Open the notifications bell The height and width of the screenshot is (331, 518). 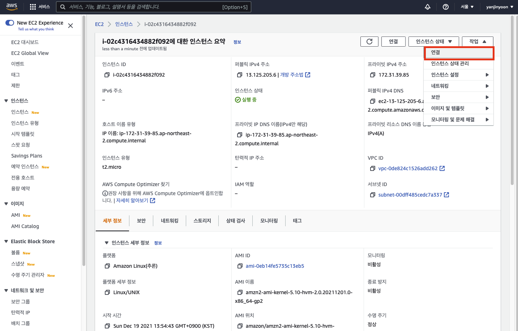coord(428,7)
